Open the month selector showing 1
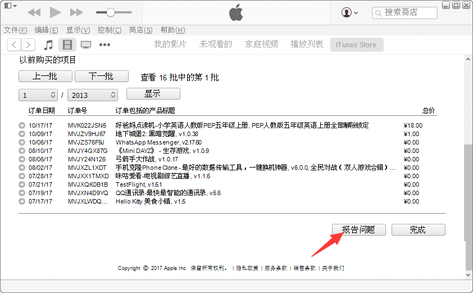This screenshot has width=473, height=293. 38,95
